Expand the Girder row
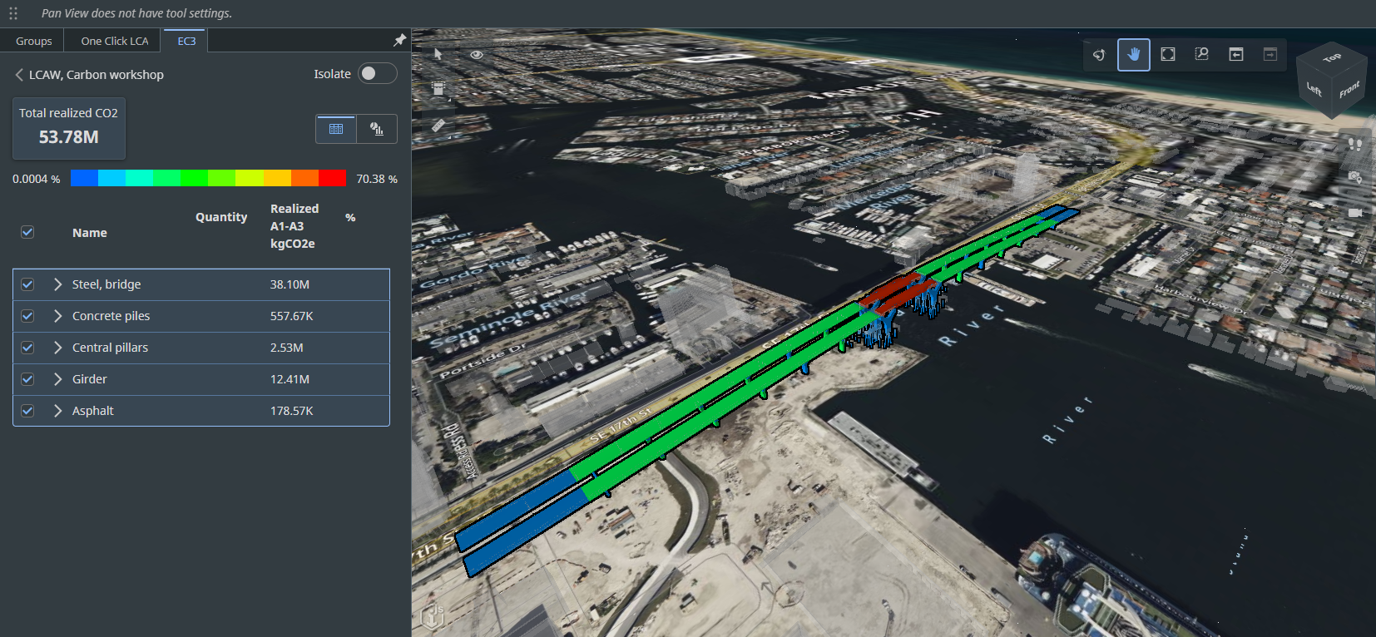The image size is (1376, 637). tap(57, 379)
